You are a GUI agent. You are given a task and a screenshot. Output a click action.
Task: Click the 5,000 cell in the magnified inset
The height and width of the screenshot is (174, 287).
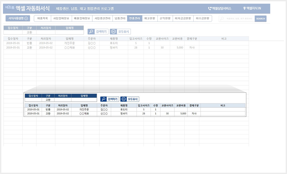[x=181, y=114]
